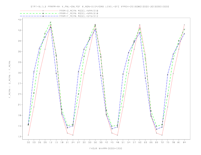Click the green dashed legend line sample
Viewport: 201px width, 155px height.
(39, 13)
